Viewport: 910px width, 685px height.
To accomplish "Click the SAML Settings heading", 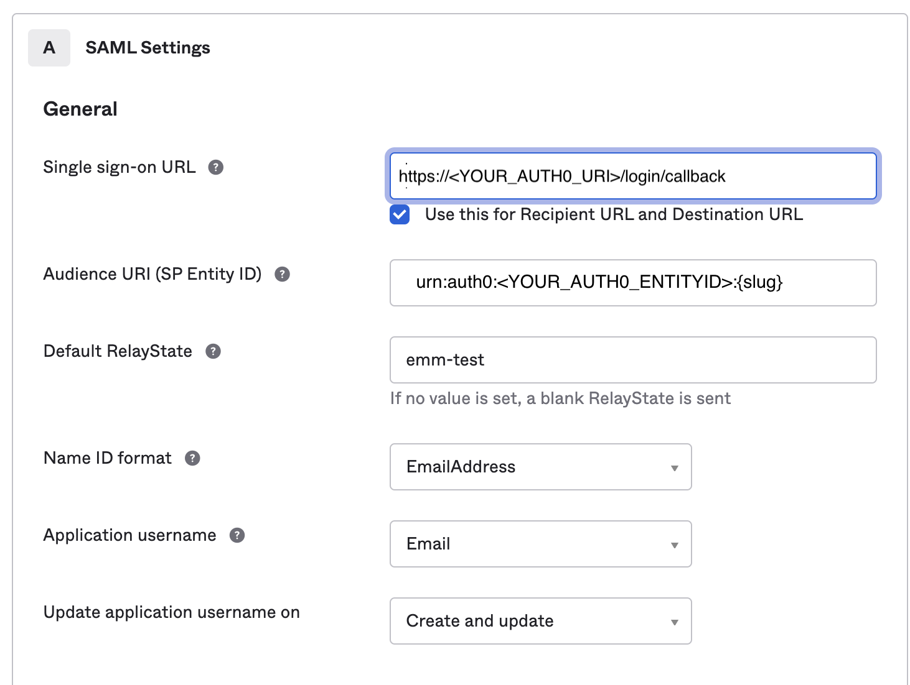I will (148, 47).
